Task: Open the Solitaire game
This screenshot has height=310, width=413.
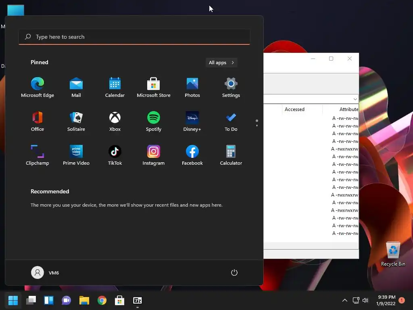Action: [76, 121]
